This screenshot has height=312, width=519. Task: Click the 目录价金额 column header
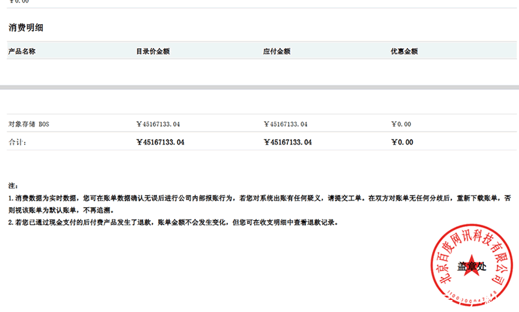coord(153,51)
